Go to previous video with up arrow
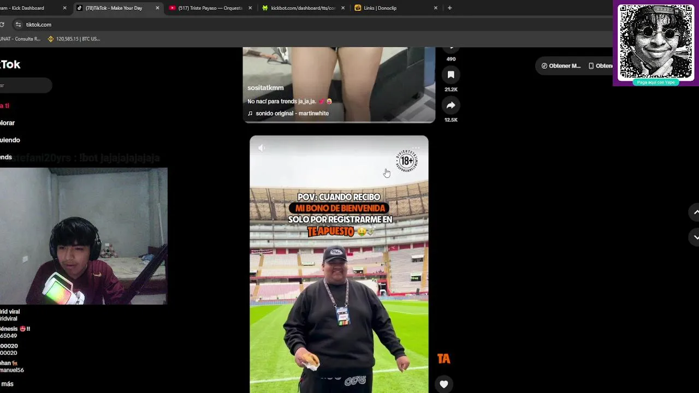Viewport: 699px width, 393px height. [x=696, y=212]
